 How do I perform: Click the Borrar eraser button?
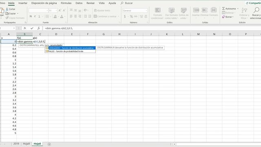pyautogui.click(x=228, y=17)
